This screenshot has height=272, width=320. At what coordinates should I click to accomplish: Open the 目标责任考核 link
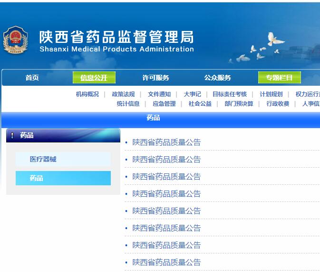(x=230, y=94)
